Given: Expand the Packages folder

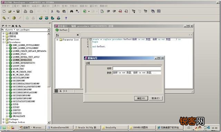Looking at the screenshot, I should tap(3, 119).
